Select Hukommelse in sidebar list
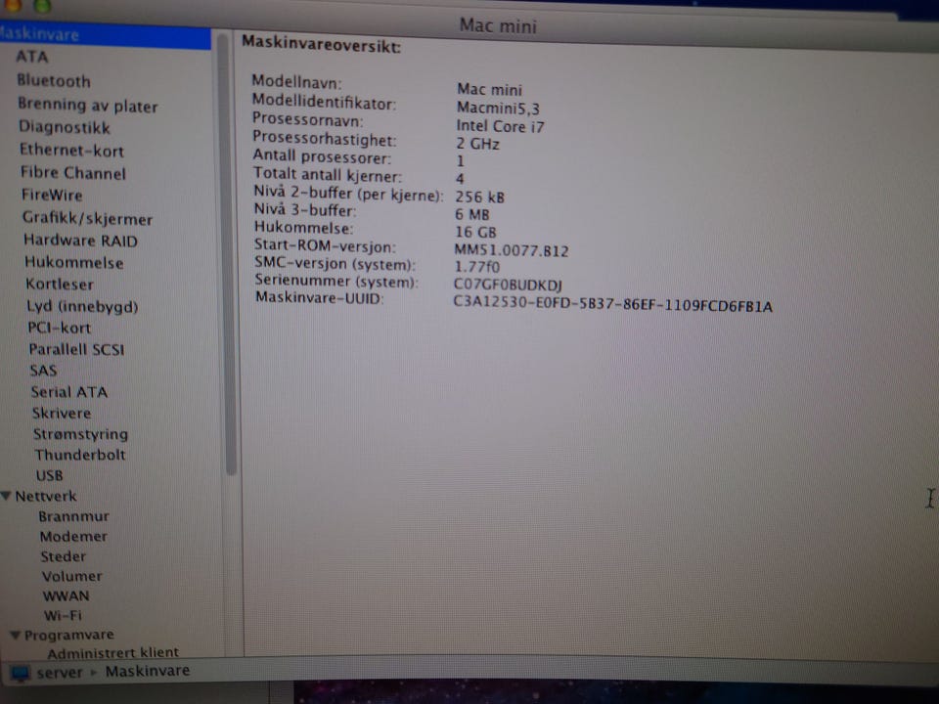 [x=74, y=263]
